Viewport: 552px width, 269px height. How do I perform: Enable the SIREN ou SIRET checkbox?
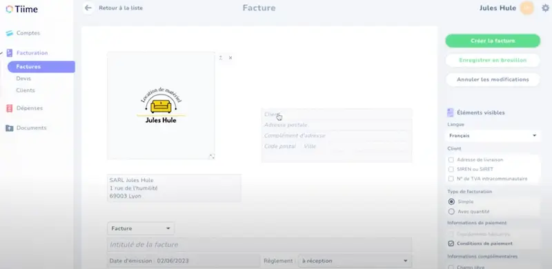[451, 170]
